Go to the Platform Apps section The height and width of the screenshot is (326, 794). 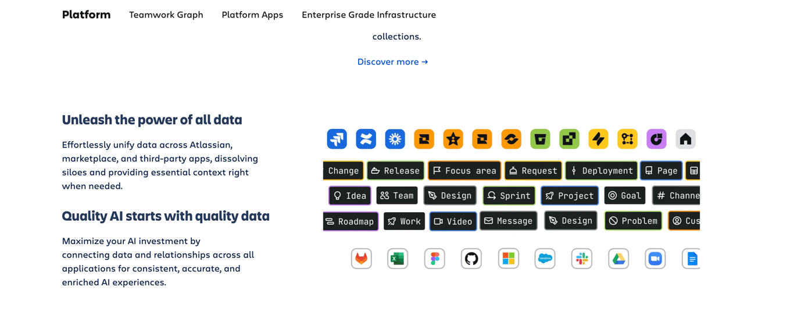point(252,15)
